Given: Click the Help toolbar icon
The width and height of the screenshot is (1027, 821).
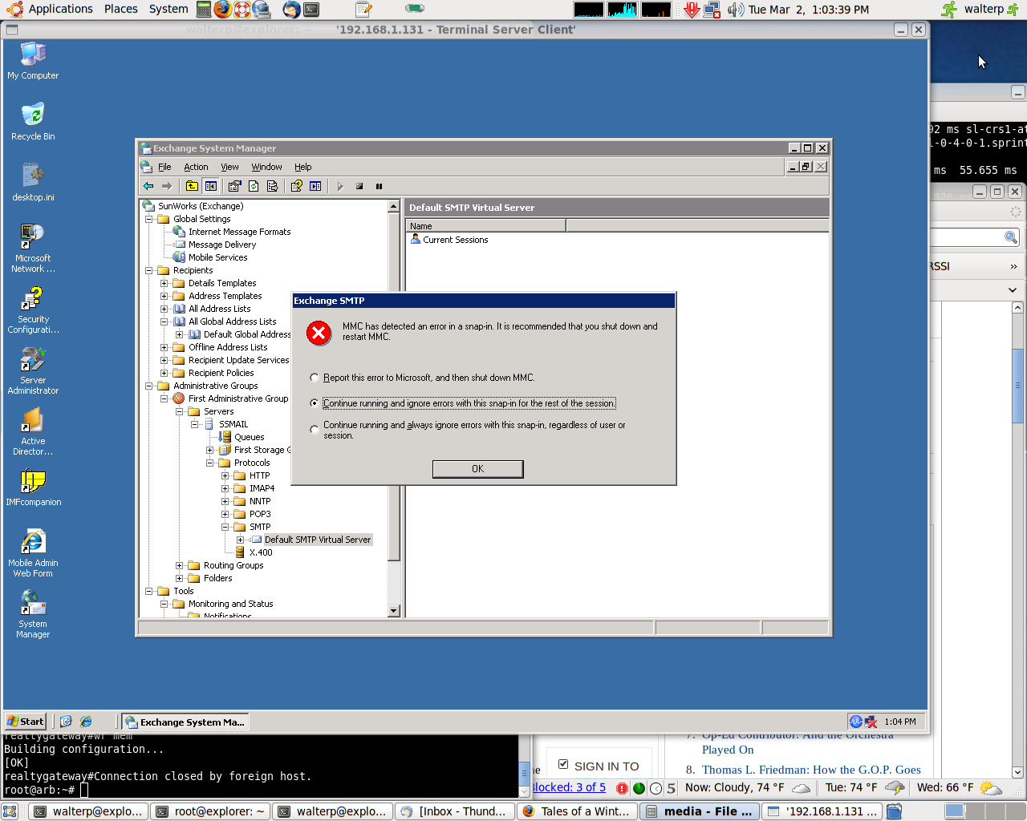Looking at the screenshot, I should pos(296,186).
